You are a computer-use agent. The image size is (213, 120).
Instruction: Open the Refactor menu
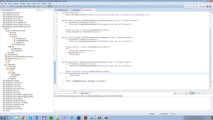(16, 4)
